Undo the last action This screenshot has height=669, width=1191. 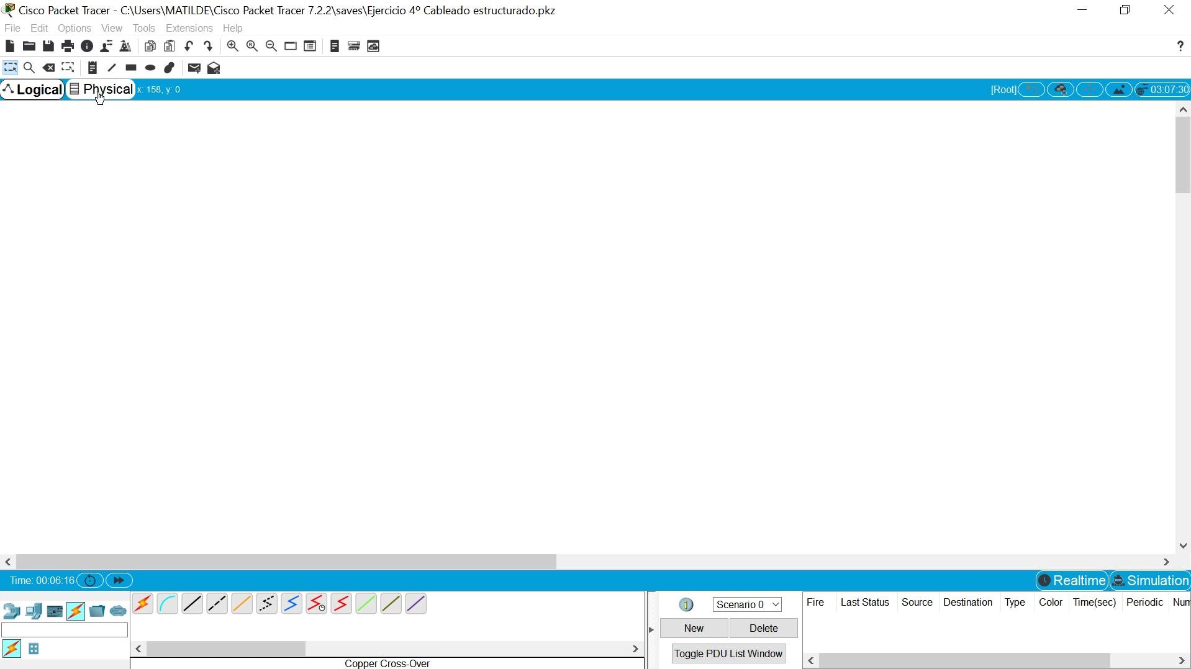tap(189, 47)
